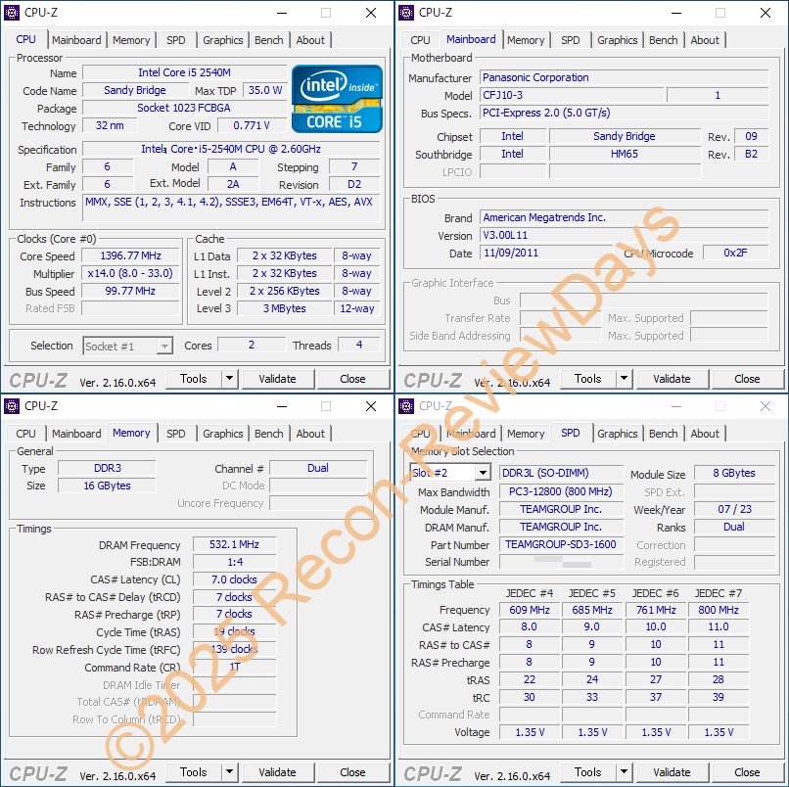Select SPD tab in memory timings window
Image resolution: width=789 pixels, height=787 pixels.
(175, 434)
